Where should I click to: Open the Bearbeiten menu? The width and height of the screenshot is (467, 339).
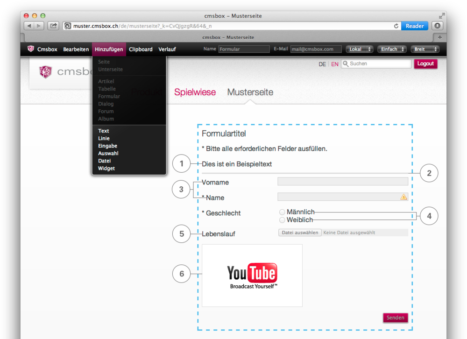(x=76, y=49)
